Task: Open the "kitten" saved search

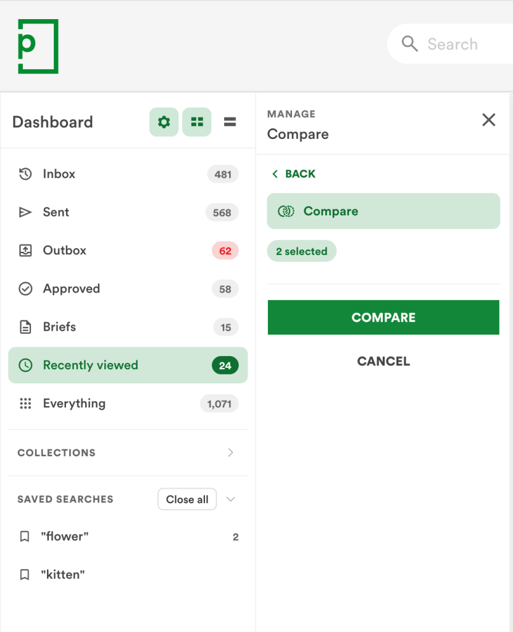Action: [x=128, y=575]
